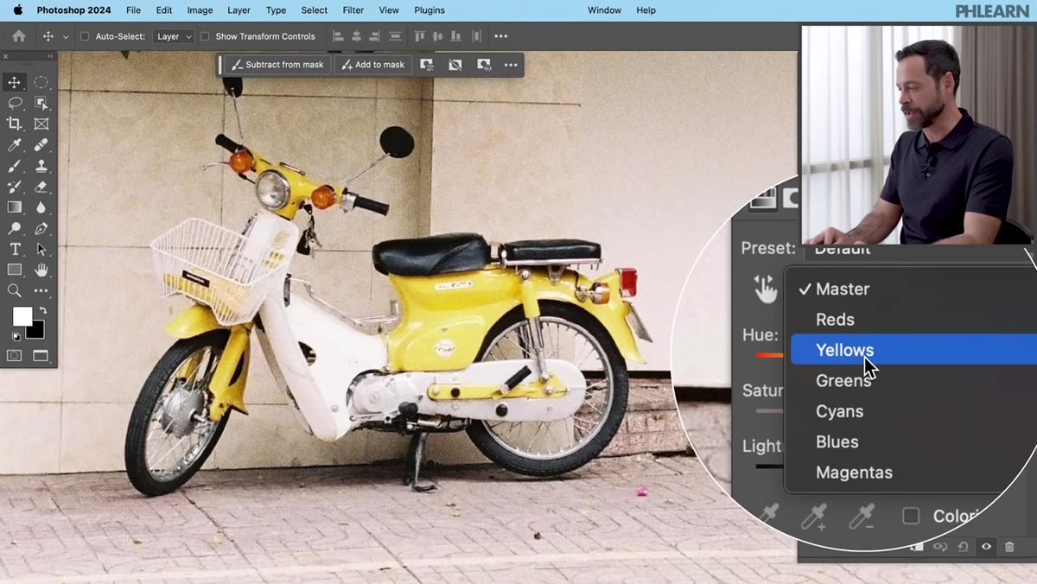The image size is (1037, 584).
Task: Select the Elliptical Marquee tool
Action: pos(41,82)
